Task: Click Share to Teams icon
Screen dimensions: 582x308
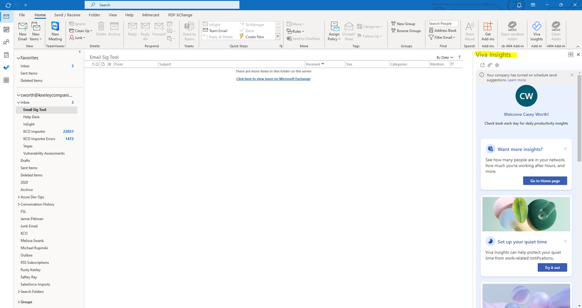Action: (x=189, y=31)
